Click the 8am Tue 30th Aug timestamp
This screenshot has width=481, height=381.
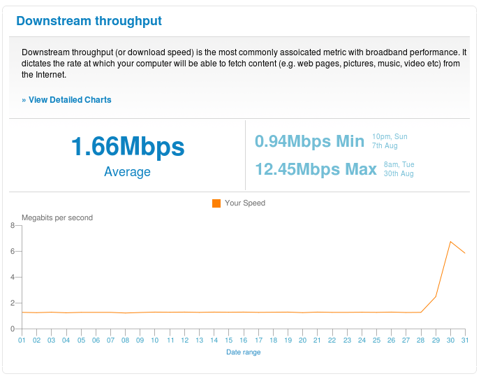pyautogui.click(x=399, y=169)
